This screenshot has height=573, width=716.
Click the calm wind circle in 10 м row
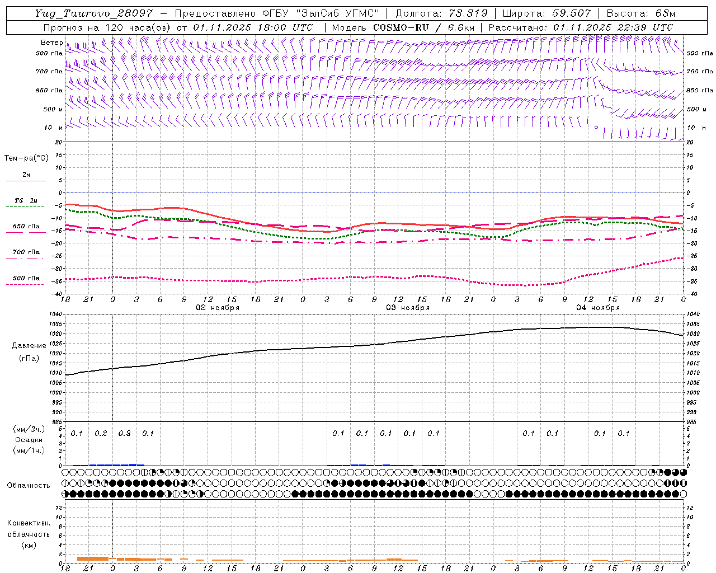596,127
